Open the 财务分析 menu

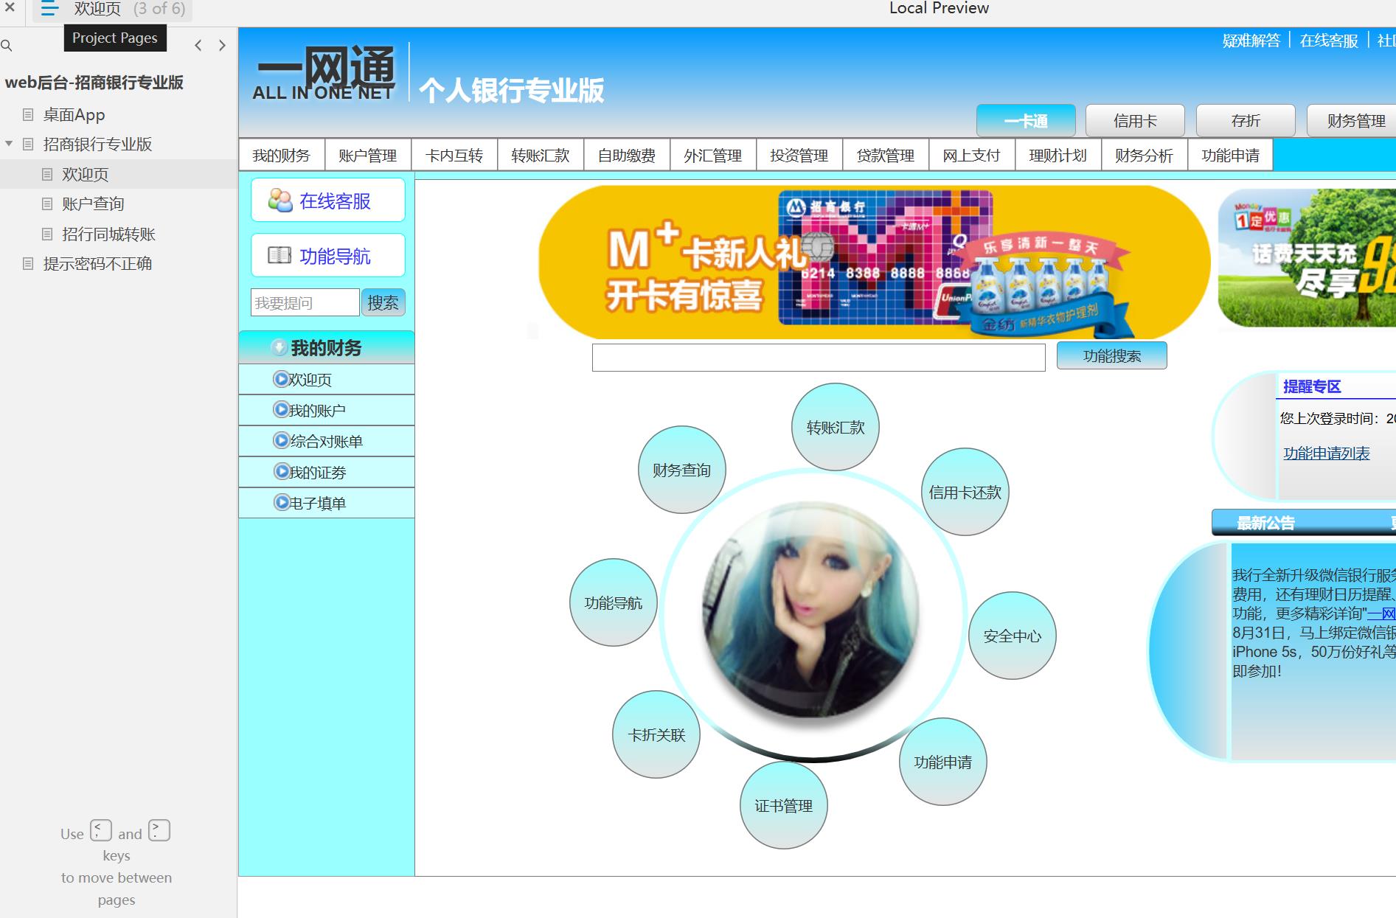tap(1145, 155)
